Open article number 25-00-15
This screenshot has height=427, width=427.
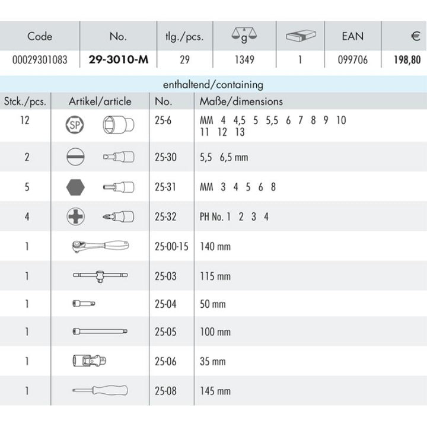(x=171, y=246)
